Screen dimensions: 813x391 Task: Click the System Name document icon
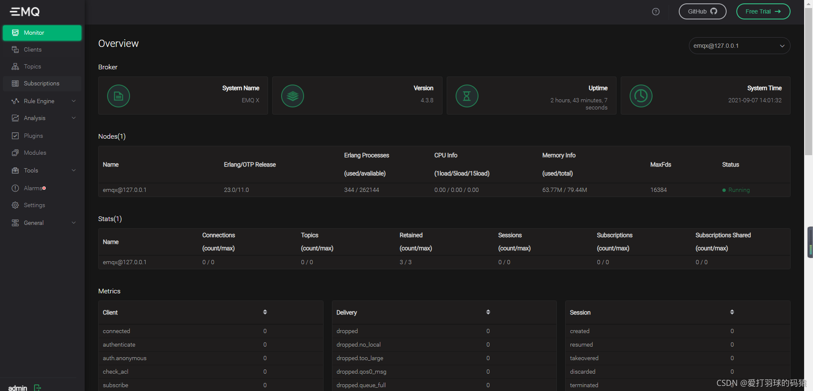pyautogui.click(x=119, y=96)
